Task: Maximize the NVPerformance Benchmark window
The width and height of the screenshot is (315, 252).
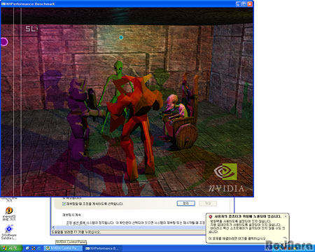Action: coord(244,4)
